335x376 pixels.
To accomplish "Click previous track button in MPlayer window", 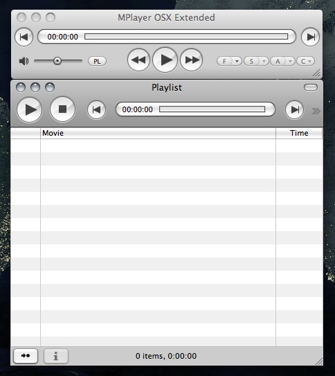I will 24,37.
